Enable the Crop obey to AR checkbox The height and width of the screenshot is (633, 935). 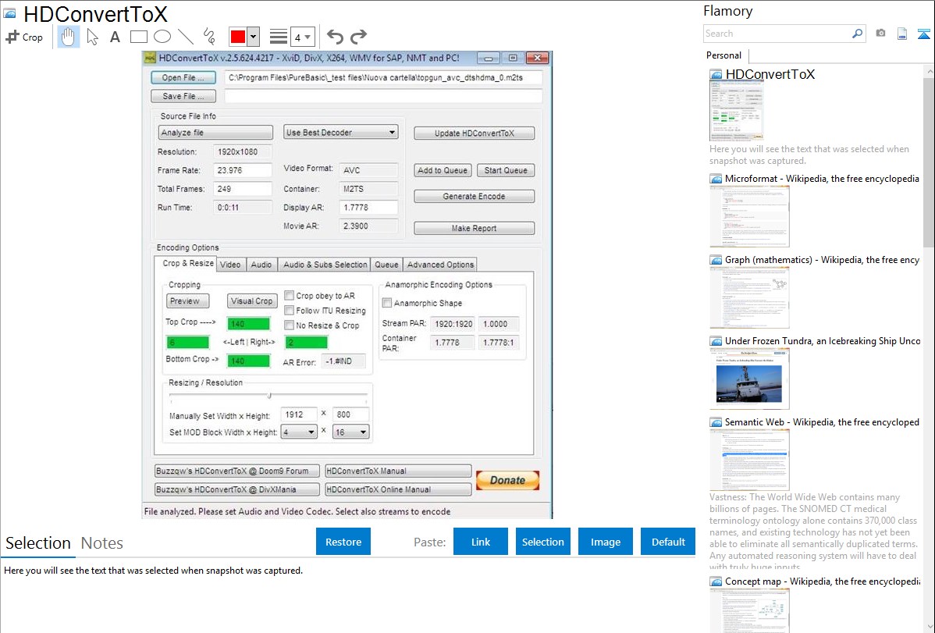[290, 295]
